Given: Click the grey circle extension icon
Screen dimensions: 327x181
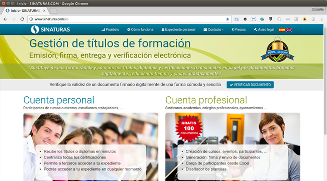Looking at the screenshot, I should 279,19.
